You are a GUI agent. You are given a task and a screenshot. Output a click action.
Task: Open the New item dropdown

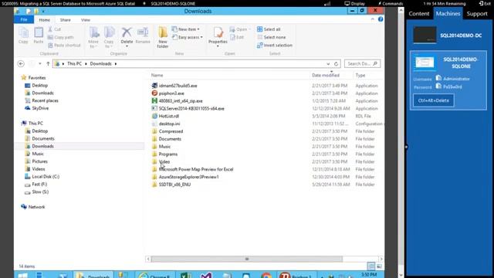(186, 29)
